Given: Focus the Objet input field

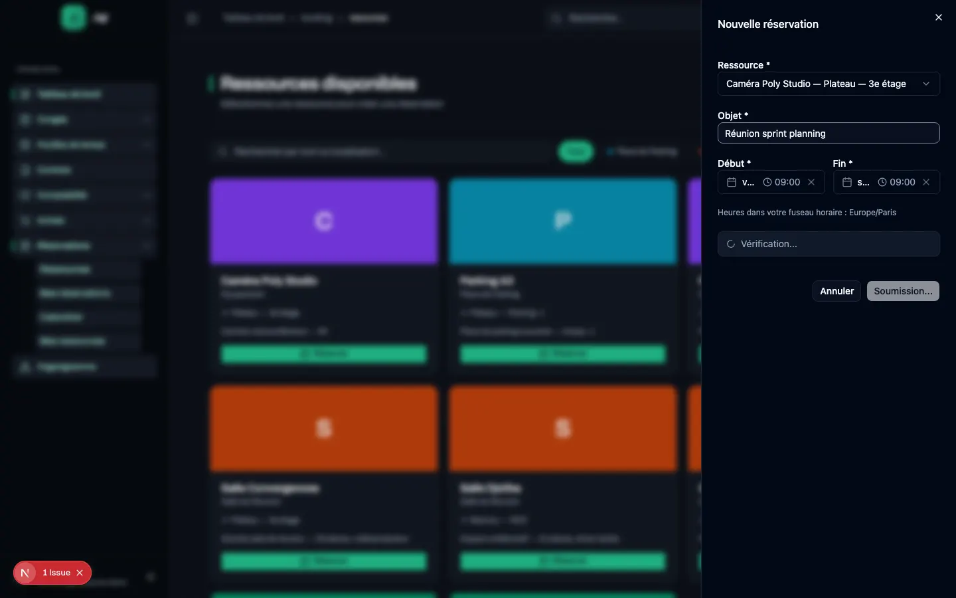Looking at the screenshot, I should click(829, 134).
